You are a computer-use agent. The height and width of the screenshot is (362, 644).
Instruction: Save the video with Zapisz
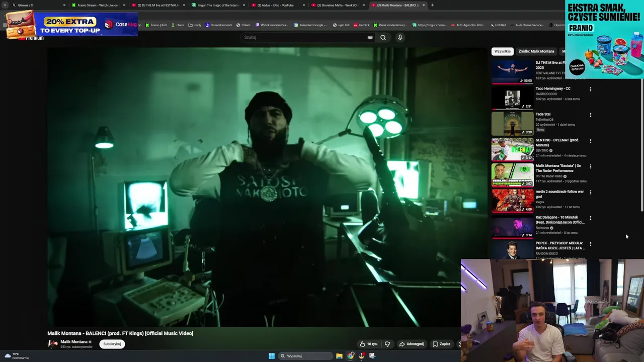(x=442, y=344)
